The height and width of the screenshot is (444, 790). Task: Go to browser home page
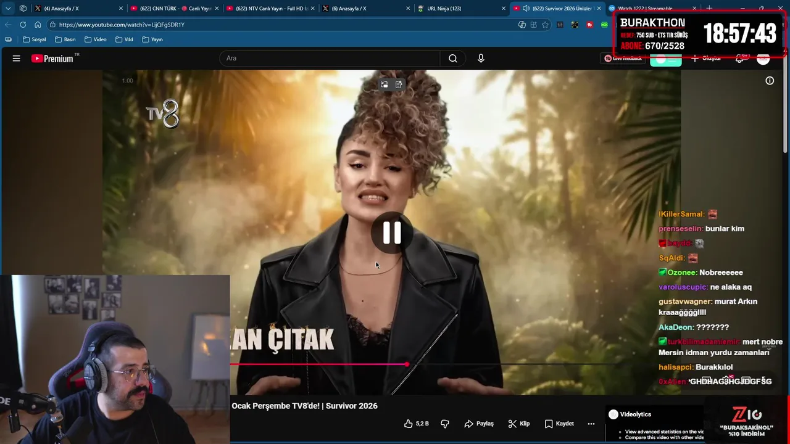point(38,25)
